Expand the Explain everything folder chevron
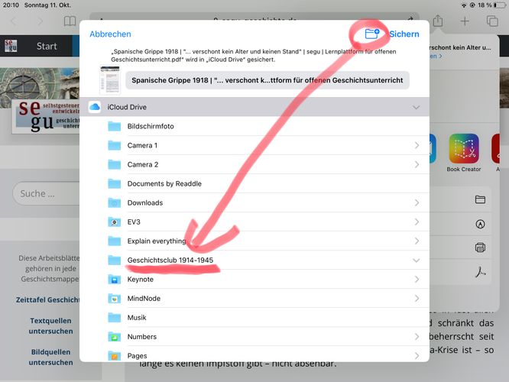509x382 pixels. [x=417, y=241]
